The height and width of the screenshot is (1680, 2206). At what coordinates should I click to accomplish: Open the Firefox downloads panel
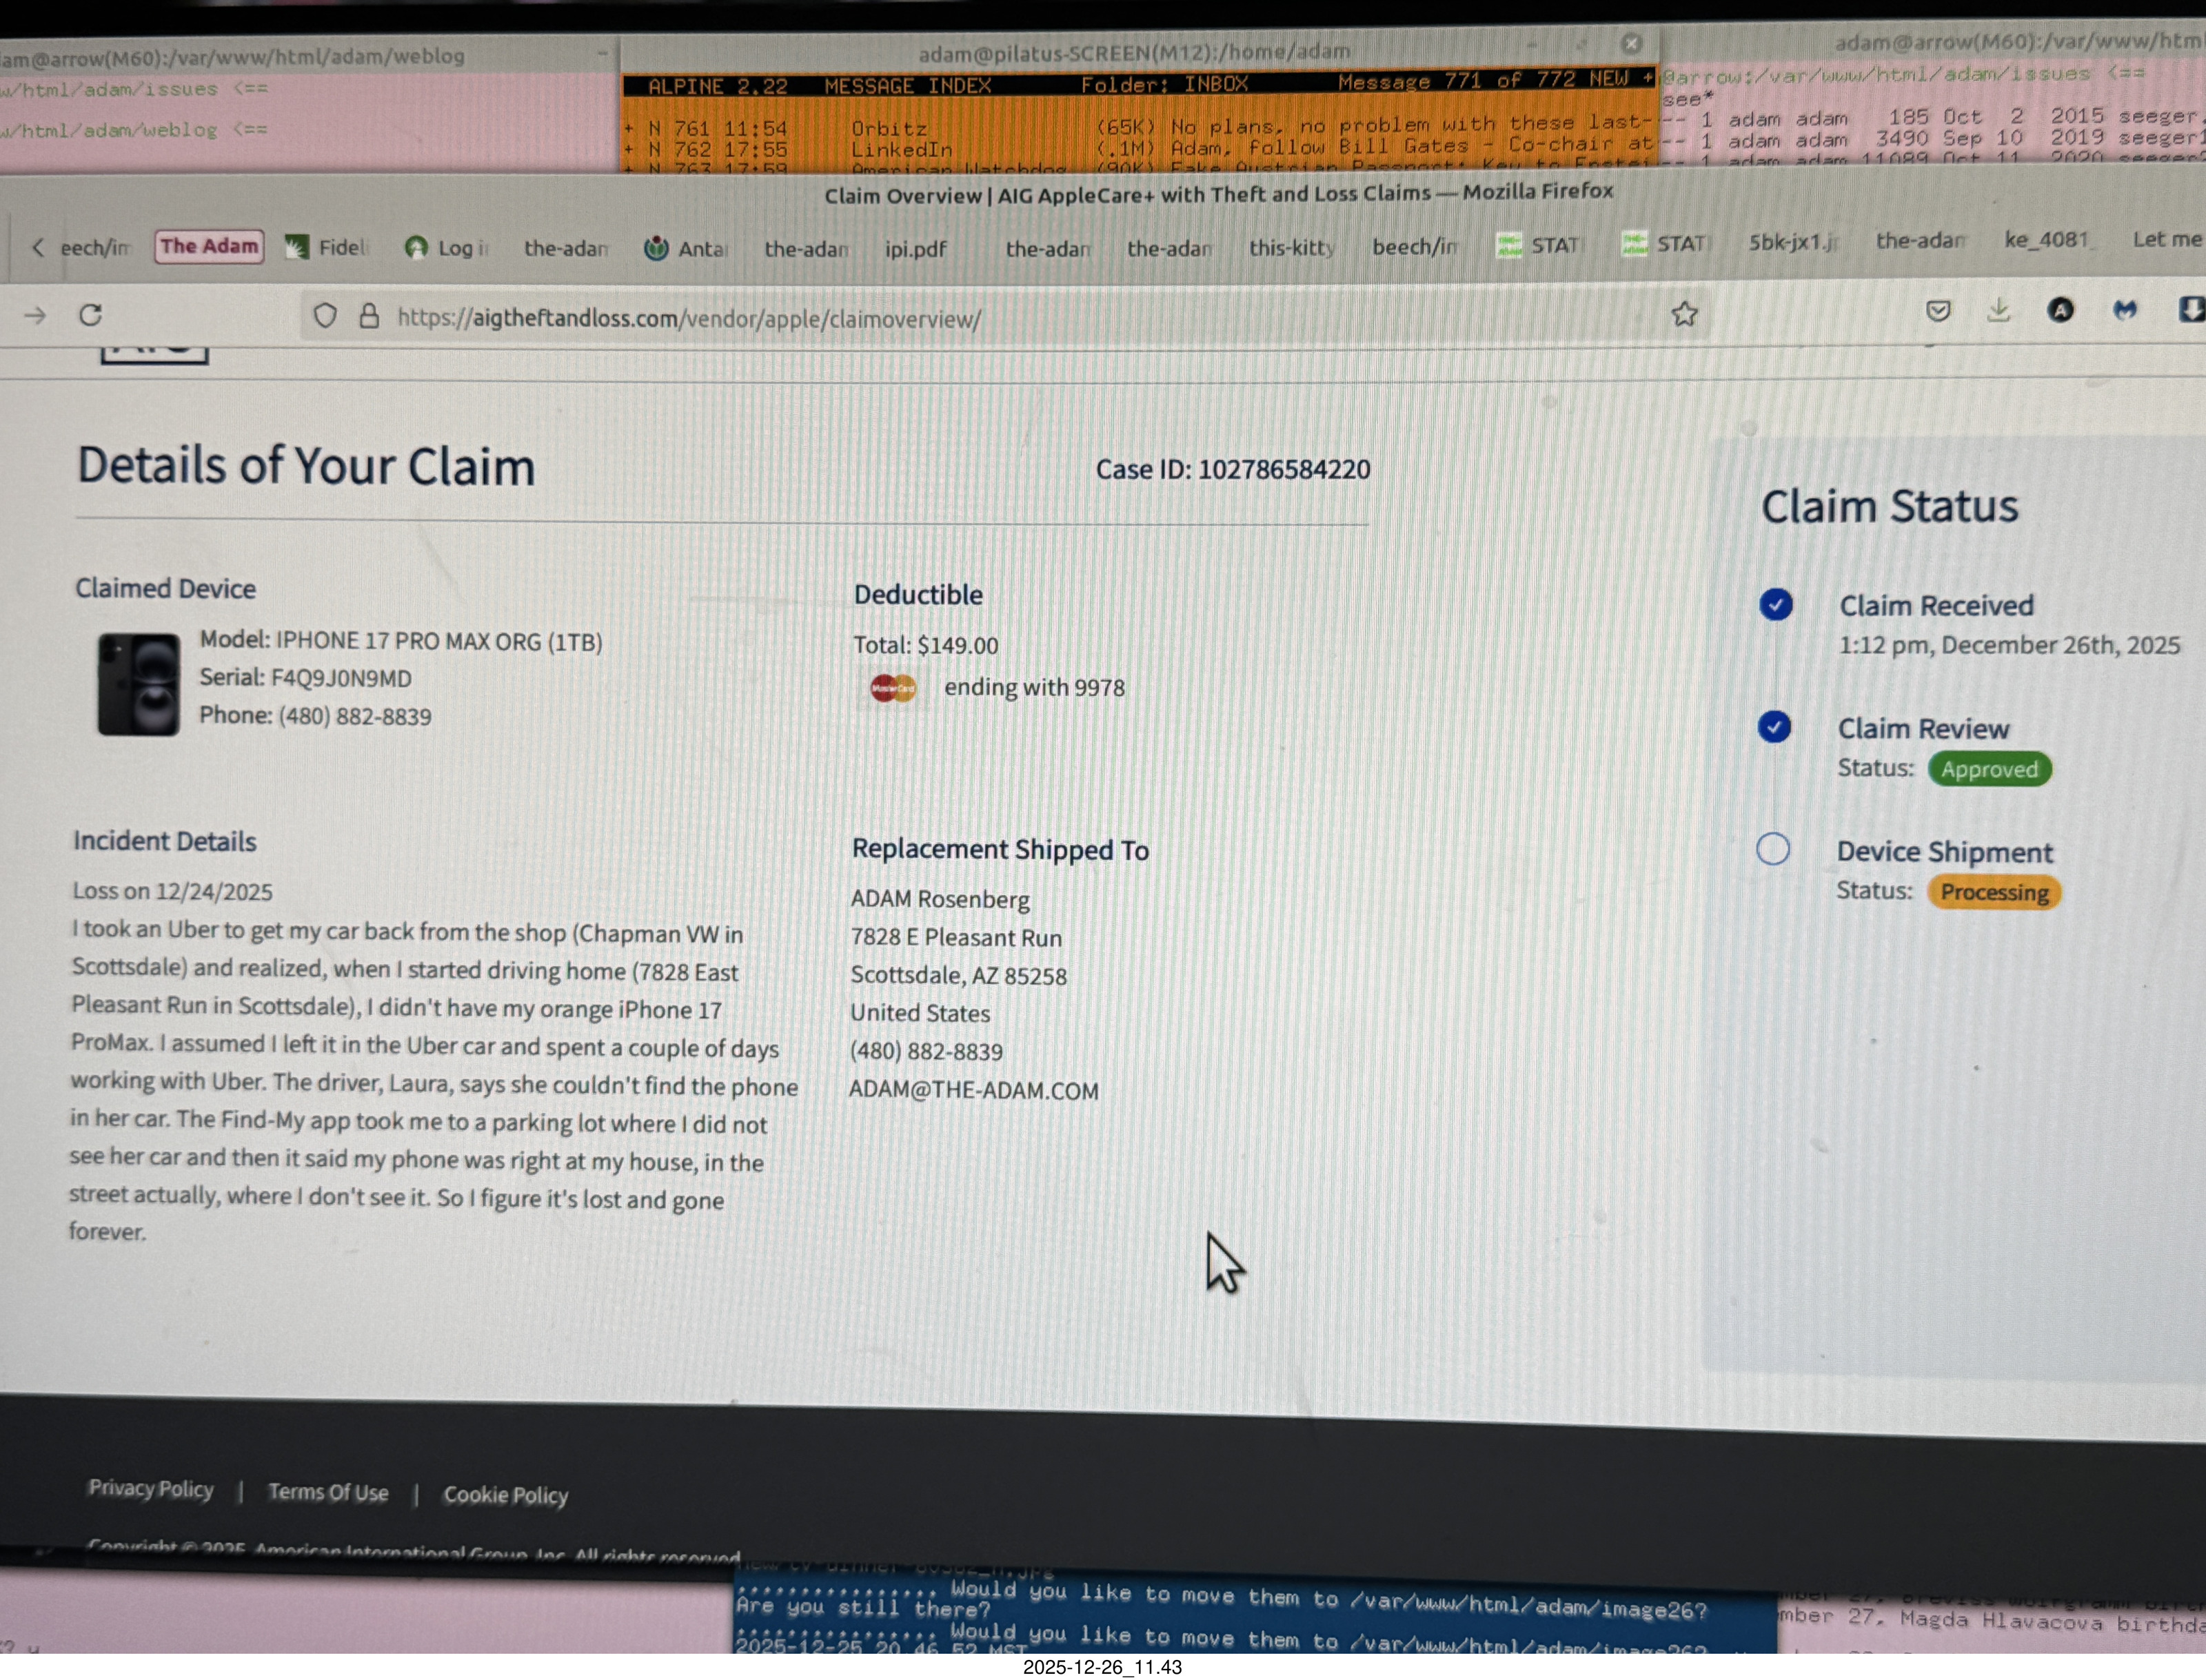point(1998,310)
